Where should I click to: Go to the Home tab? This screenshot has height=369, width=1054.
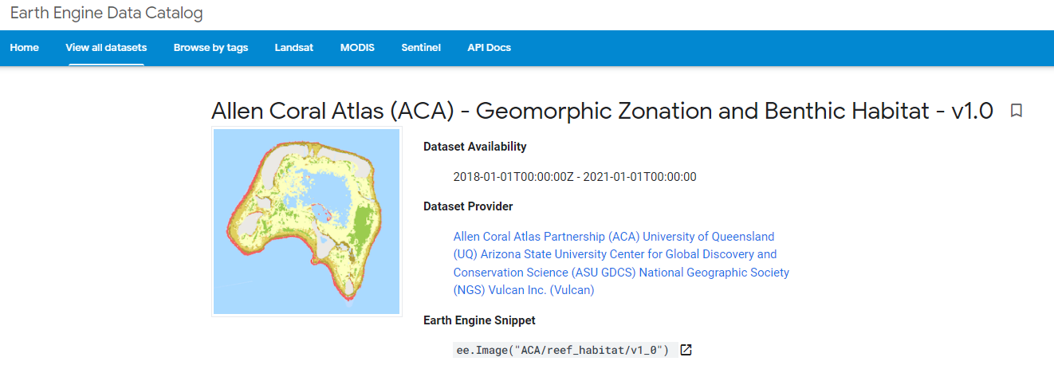click(x=25, y=48)
